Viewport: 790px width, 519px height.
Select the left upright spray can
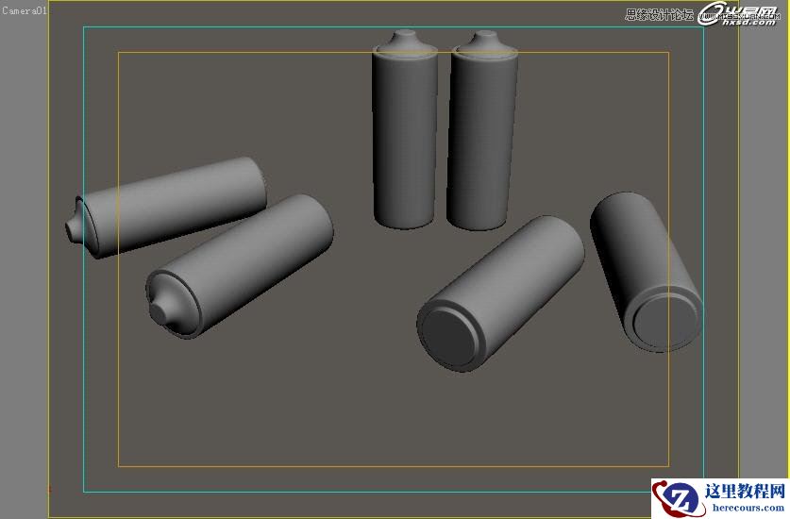click(405, 129)
